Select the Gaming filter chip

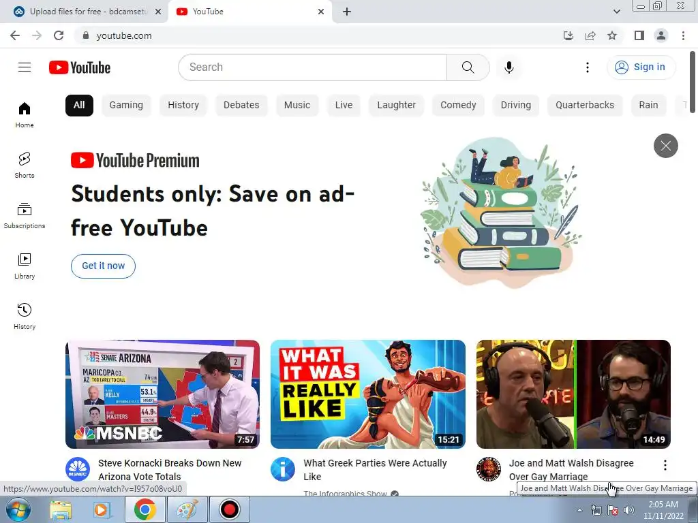[x=126, y=106]
